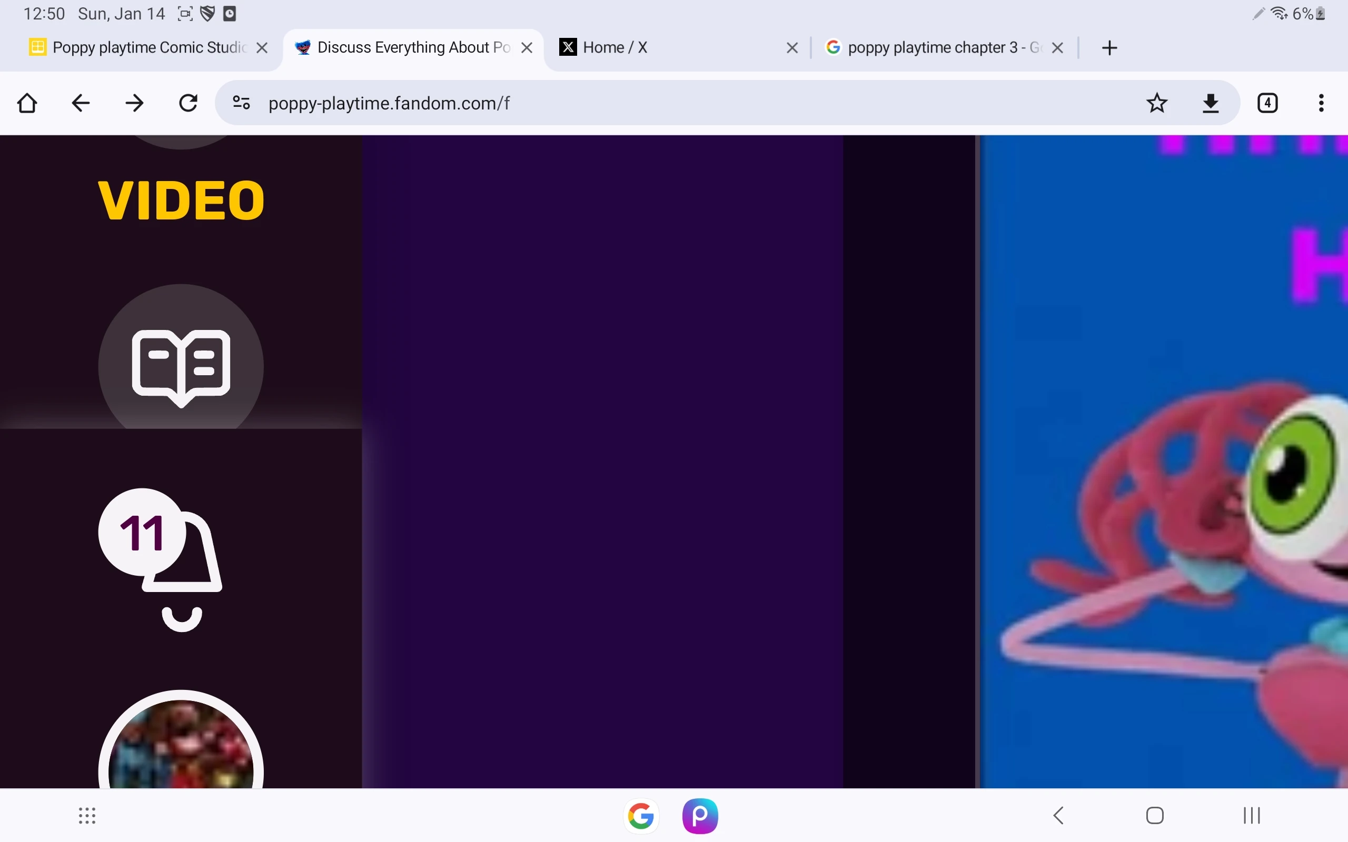
Task: Navigate back with the browser arrow
Action: [81, 103]
